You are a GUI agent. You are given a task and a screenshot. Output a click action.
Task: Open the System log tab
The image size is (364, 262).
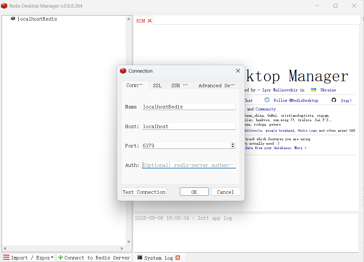coord(159,258)
